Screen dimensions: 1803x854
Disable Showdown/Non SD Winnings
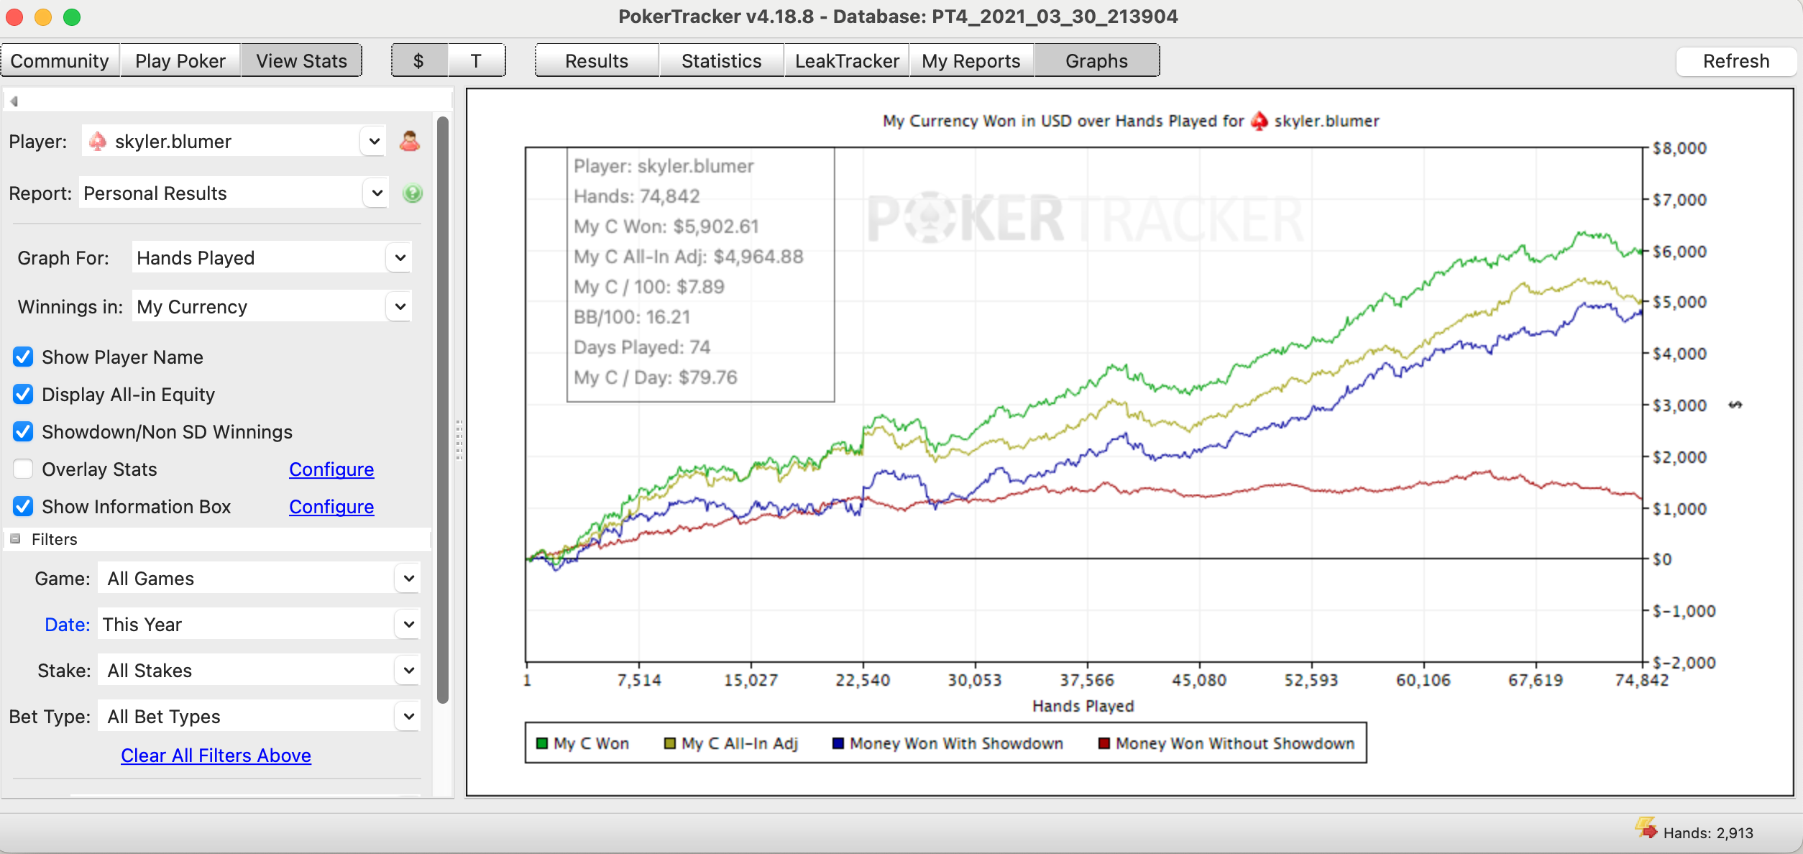click(23, 432)
